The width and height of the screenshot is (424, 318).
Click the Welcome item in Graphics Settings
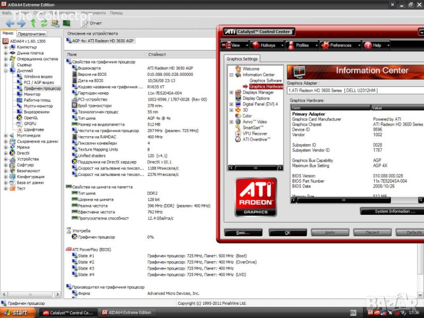[251, 69]
